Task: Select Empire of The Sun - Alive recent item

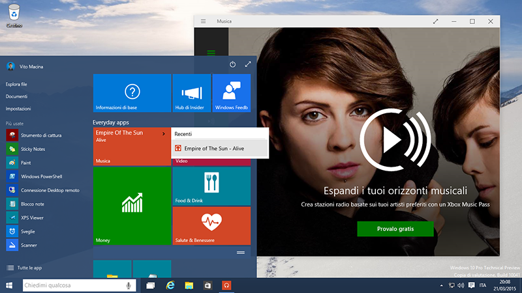Action: 220,148
